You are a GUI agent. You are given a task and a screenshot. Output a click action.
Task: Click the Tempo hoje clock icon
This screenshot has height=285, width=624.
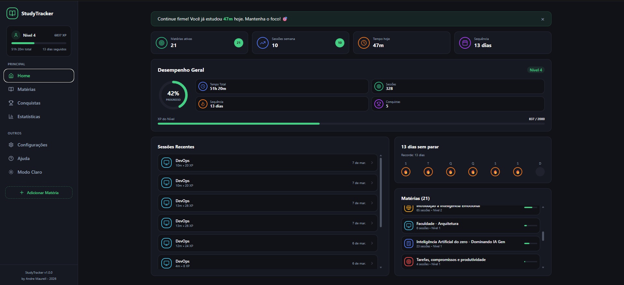(364, 43)
